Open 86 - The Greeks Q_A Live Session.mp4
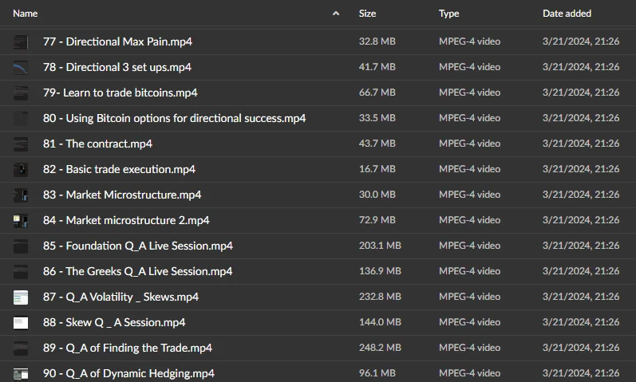636x382 pixels. (137, 271)
